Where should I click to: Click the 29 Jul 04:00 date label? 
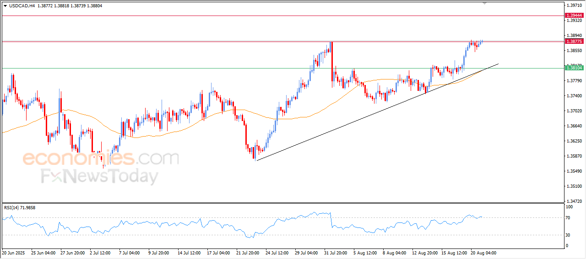(307, 253)
